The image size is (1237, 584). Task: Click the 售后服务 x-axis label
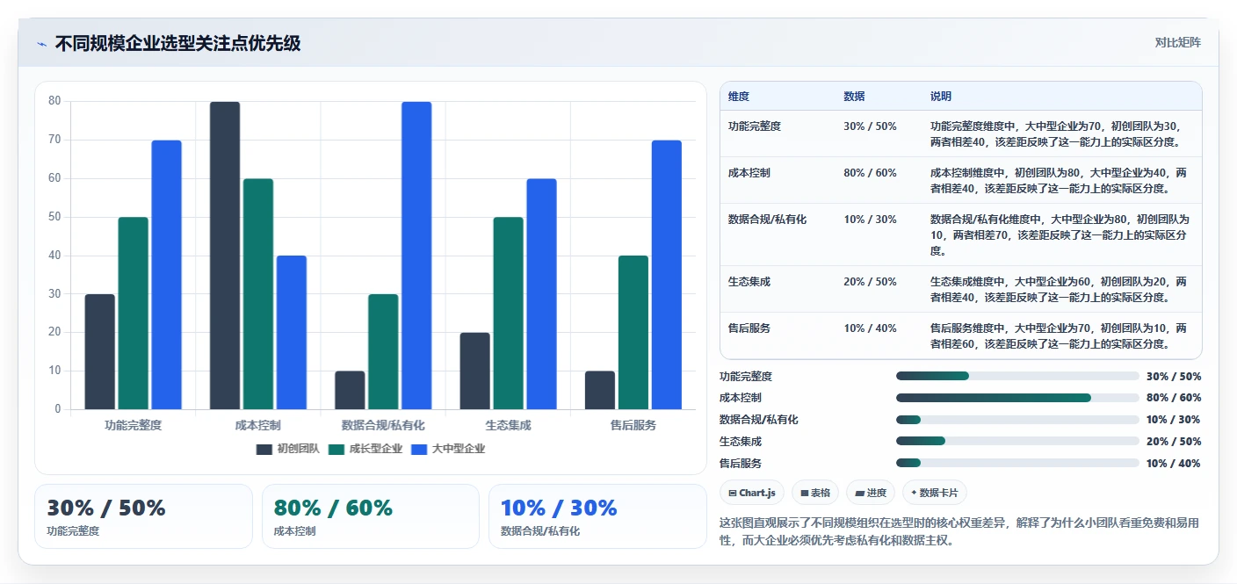(x=633, y=425)
